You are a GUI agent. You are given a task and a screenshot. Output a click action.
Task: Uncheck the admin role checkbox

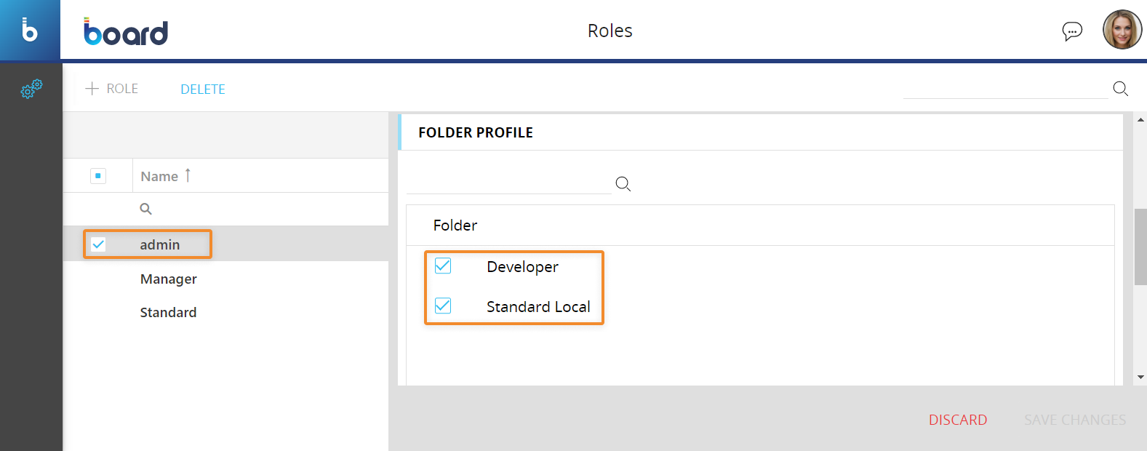(98, 244)
